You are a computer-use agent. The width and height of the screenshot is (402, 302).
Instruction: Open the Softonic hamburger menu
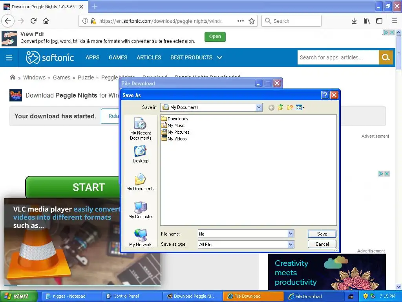pos(9,57)
